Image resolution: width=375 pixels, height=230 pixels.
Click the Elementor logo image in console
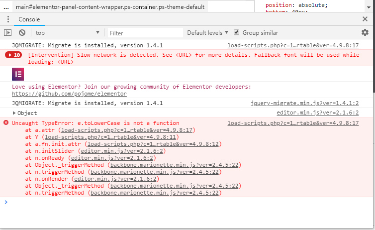tap(18, 74)
